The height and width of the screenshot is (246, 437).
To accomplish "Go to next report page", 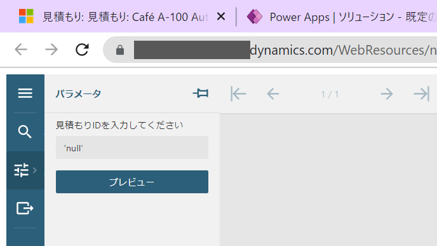I will (387, 93).
